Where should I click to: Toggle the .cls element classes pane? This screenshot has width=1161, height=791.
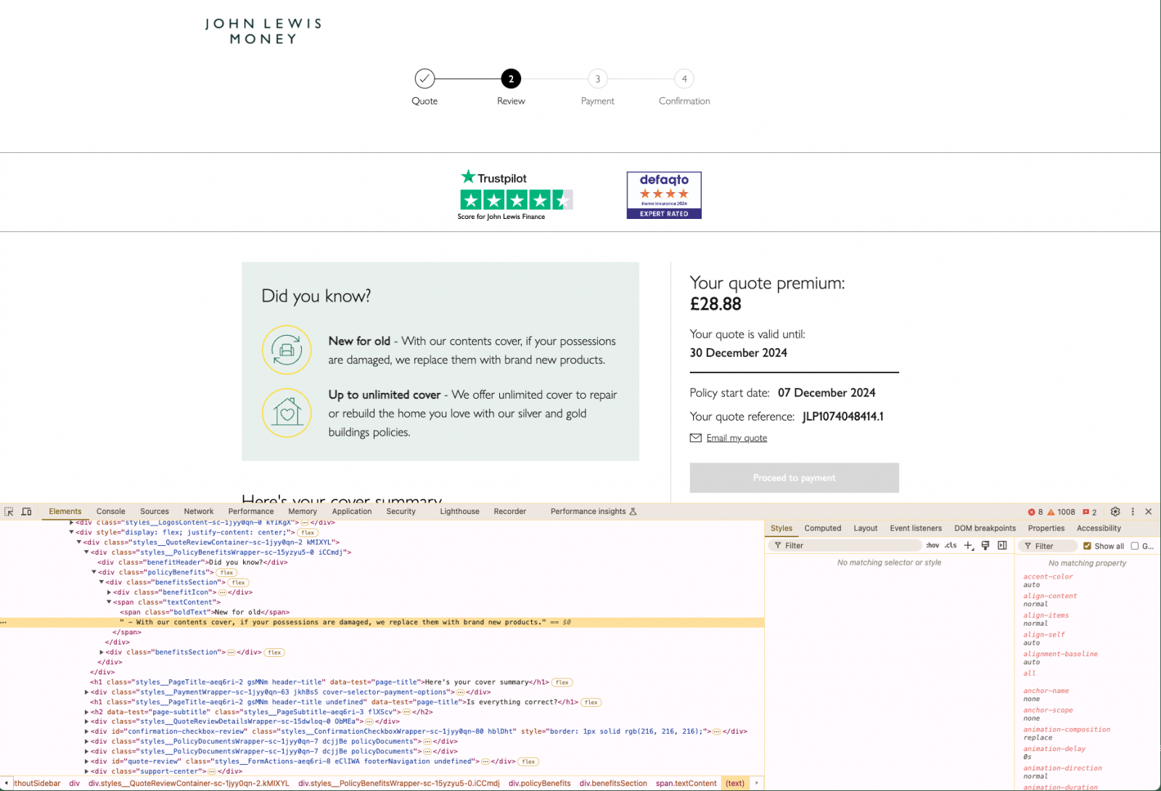[x=951, y=545]
